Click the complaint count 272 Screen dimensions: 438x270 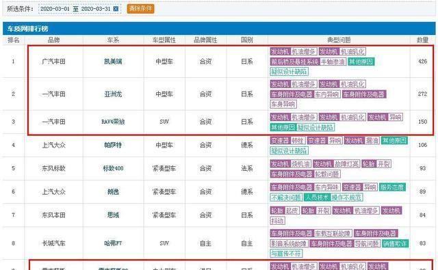[x=422, y=94]
